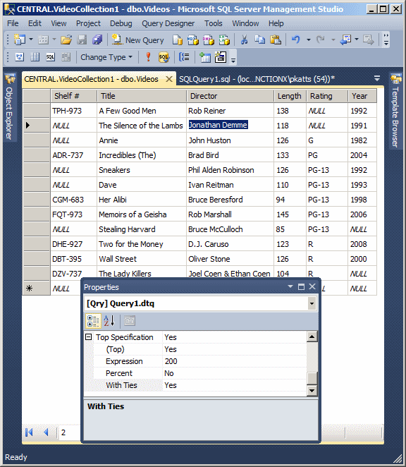Toggle Categorized view in Properties panel
This screenshot has height=467, width=406.
(x=93, y=321)
